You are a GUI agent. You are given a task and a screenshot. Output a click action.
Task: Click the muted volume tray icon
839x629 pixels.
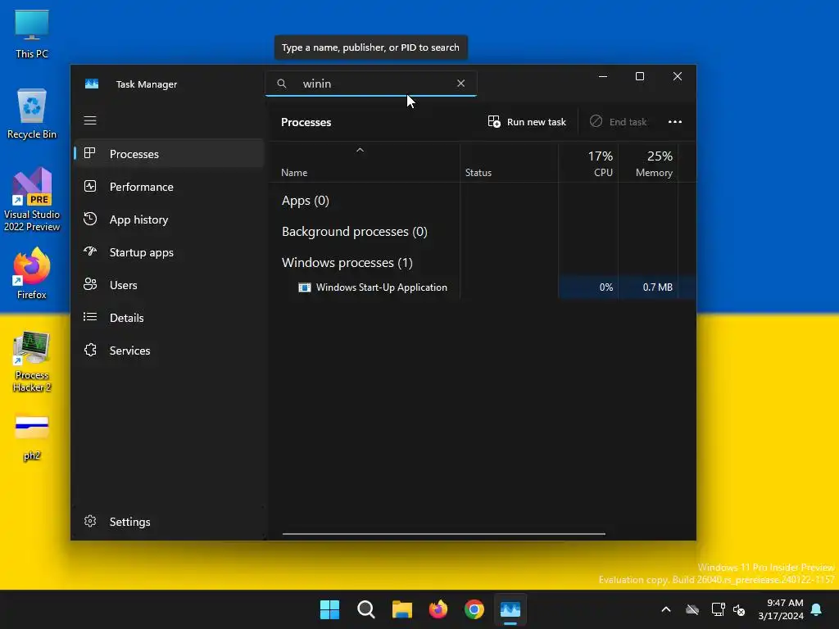pyautogui.click(x=739, y=609)
